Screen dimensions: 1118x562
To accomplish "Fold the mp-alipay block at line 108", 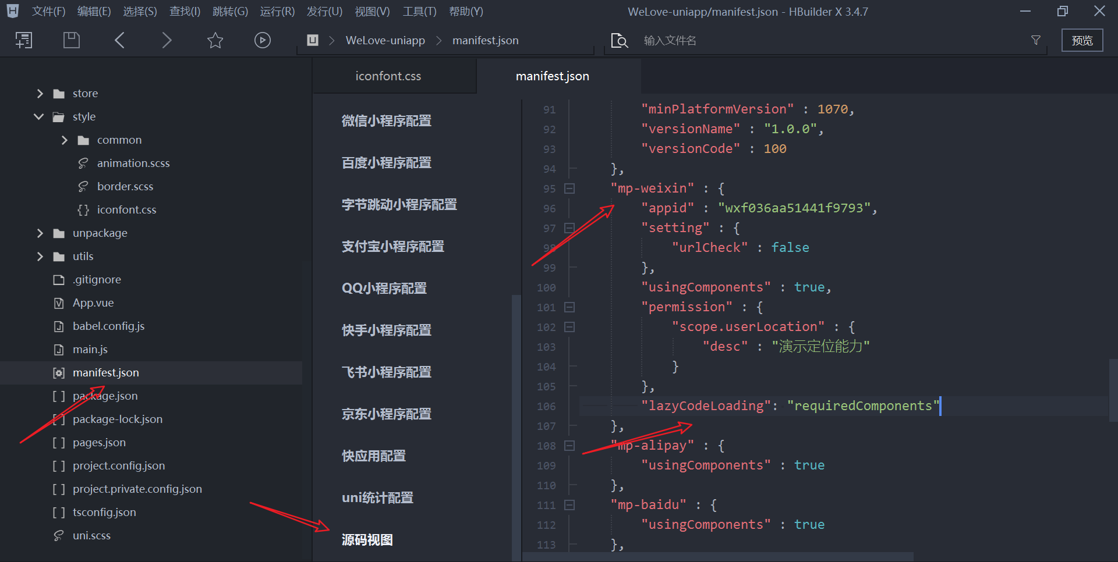I will (x=569, y=446).
